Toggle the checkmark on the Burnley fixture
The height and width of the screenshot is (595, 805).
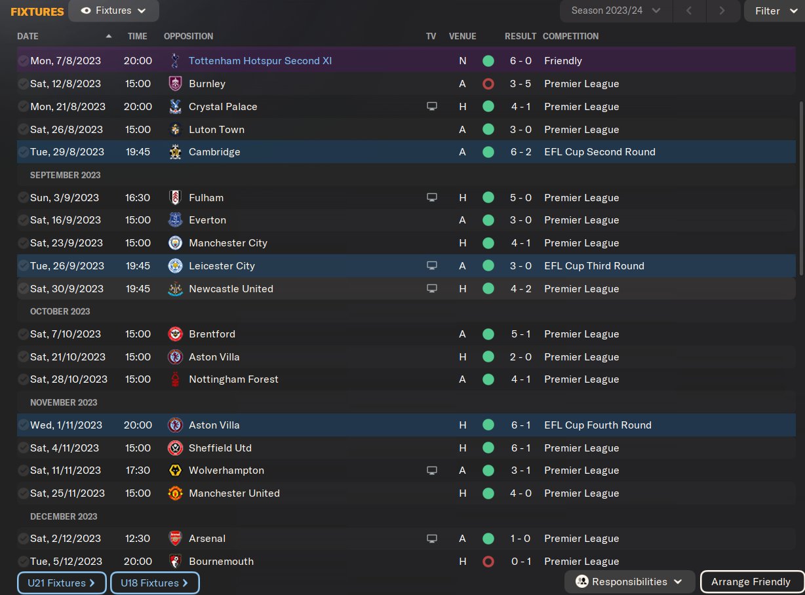coord(23,84)
